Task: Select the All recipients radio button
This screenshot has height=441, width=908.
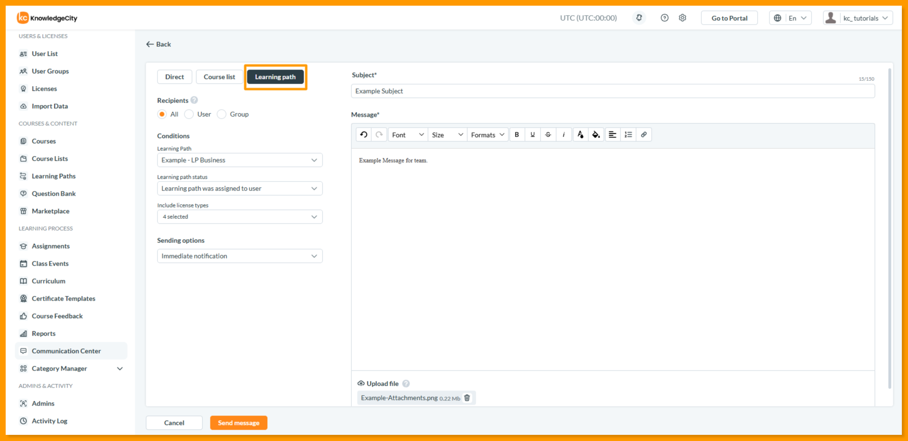Action: (x=162, y=114)
